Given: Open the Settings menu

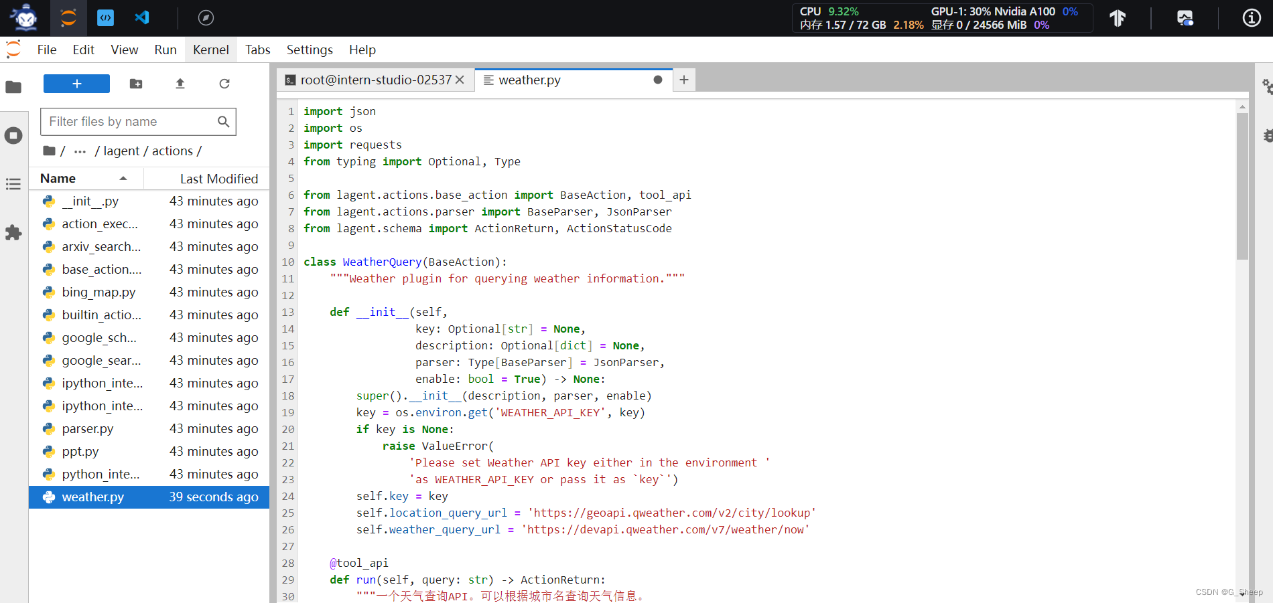Looking at the screenshot, I should [310, 50].
